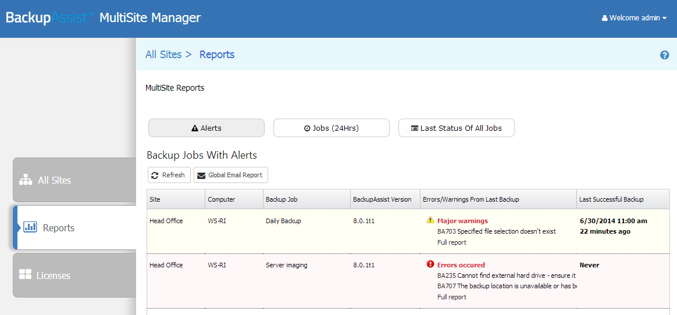Open All Sites in the sidebar
Viewport: 677px width, 315px height.
point(74,180)
